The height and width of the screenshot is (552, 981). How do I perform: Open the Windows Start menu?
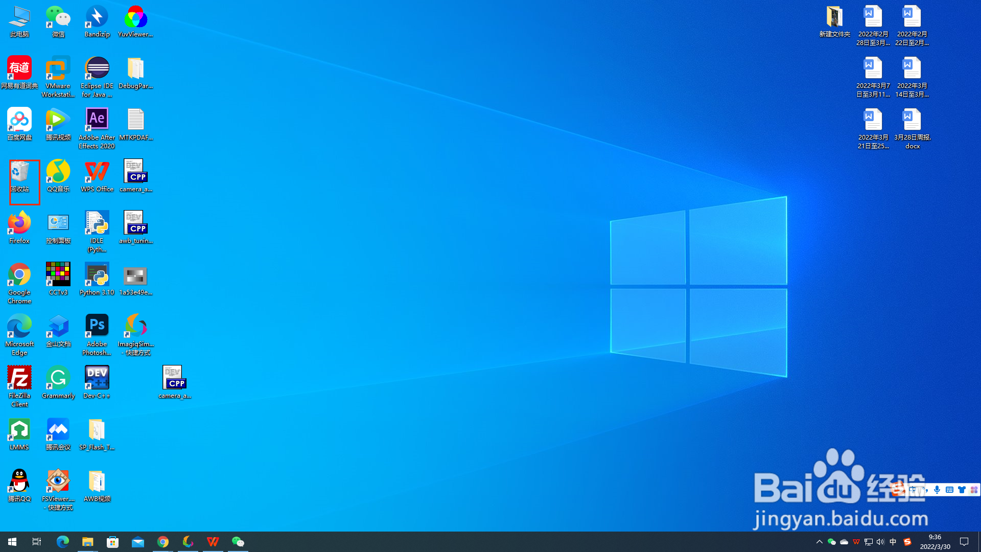12,542
